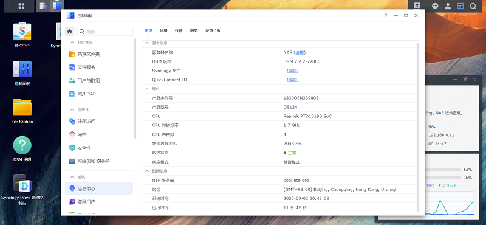Launch File Station from the desktop
This screenshot has height=225, width=486.
22,111
